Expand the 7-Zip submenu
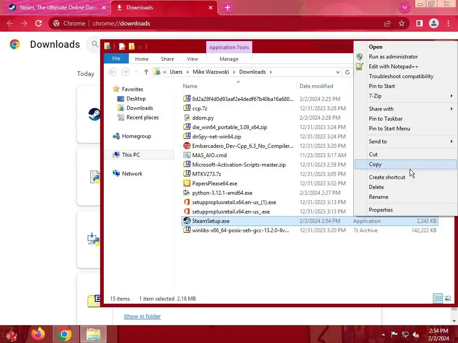This screenshot has height=343, width=458. [405, 96]
